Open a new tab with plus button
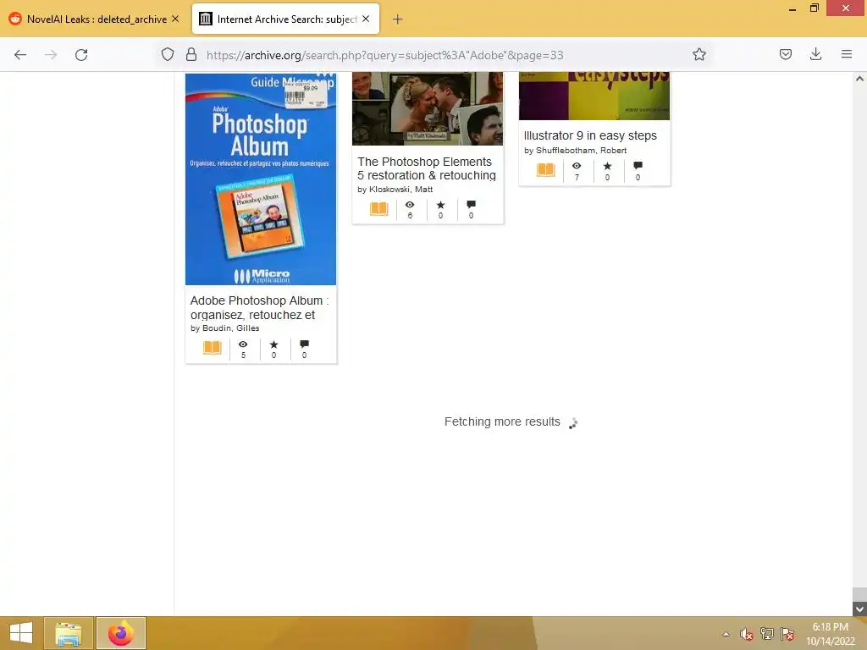 398,19
